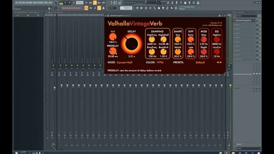Viewport: 274px width, 154px height.
Task: Click the Mod Depth knob
Action: pyautogui.click(x=204, y=52)
